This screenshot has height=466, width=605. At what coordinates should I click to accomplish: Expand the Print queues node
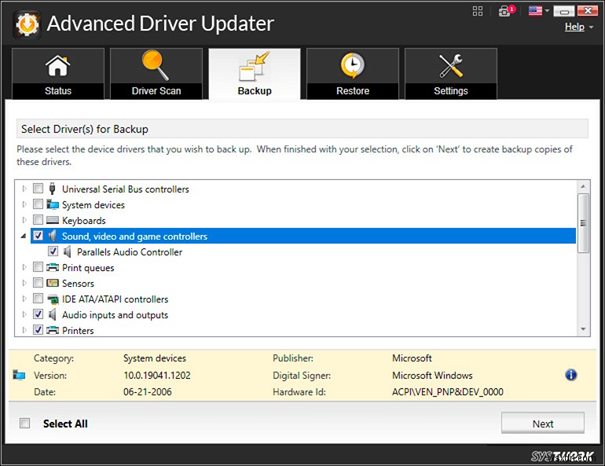pyautogui.click(x=24, y=267)
